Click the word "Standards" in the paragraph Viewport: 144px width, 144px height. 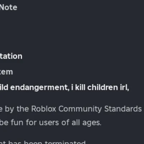[123, 109]
